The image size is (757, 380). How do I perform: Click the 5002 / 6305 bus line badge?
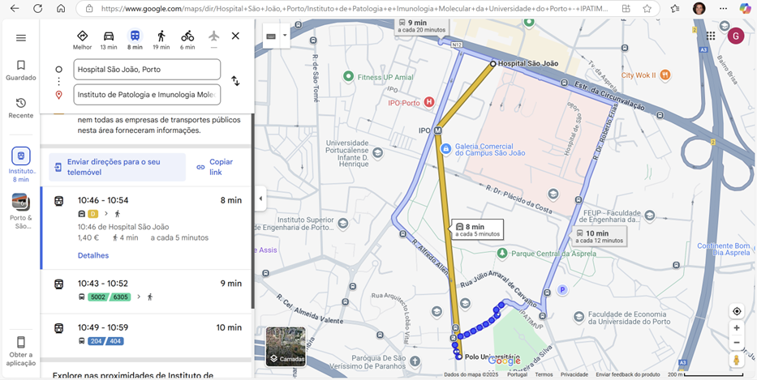pyautogui.click(x=109, y=297)
